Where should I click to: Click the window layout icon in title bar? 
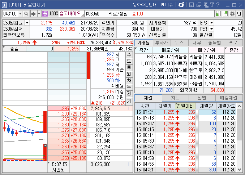(x=192, y=5)
